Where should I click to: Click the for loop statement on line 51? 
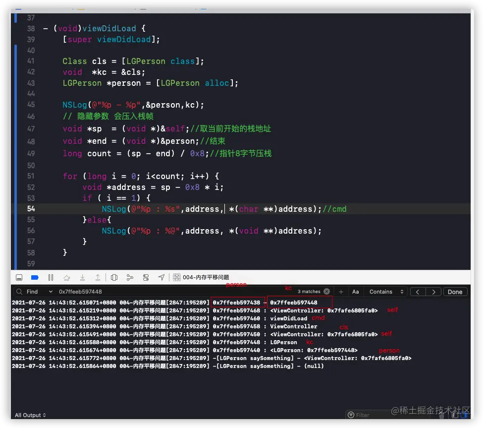pyautogui.click(x=141, y=176)
